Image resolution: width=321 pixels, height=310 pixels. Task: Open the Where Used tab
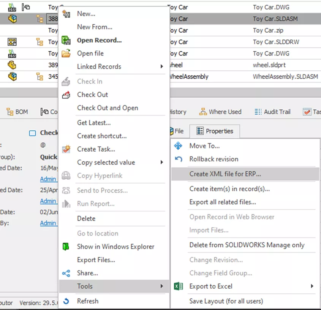click(220, 112)
